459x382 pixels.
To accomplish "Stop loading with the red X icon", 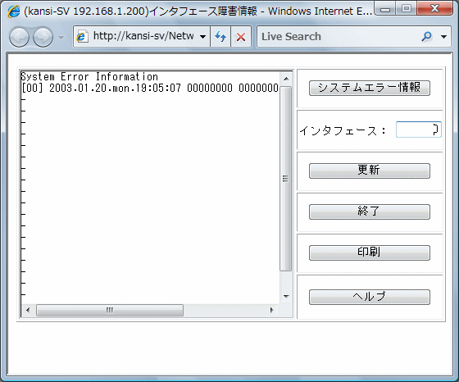I will [x=241, y=37].
